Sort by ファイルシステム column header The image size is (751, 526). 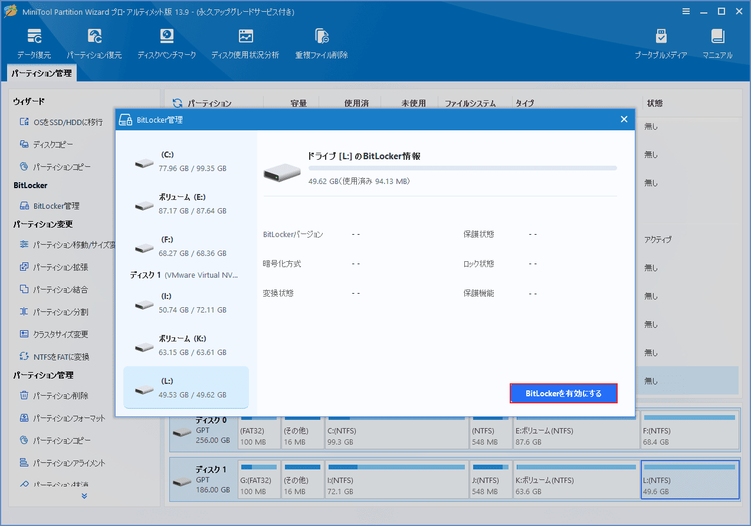(470, 103)
